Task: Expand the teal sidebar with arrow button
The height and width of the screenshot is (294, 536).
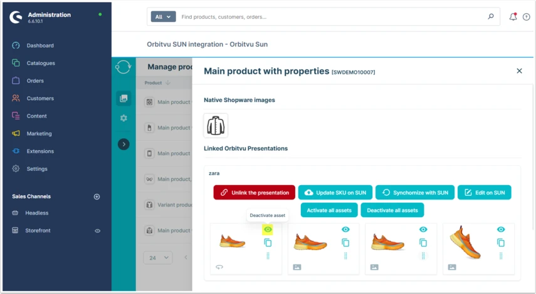Action: tap(123, 144)
